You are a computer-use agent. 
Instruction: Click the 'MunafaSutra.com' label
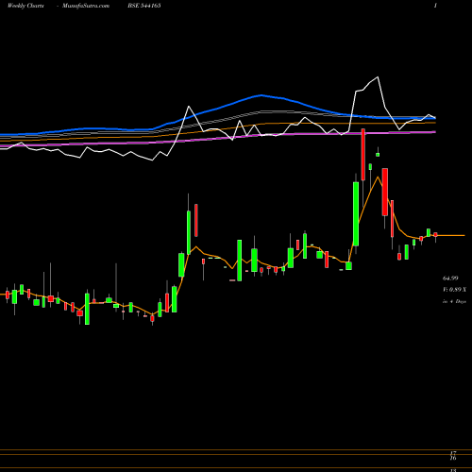[x=86, y=6]
